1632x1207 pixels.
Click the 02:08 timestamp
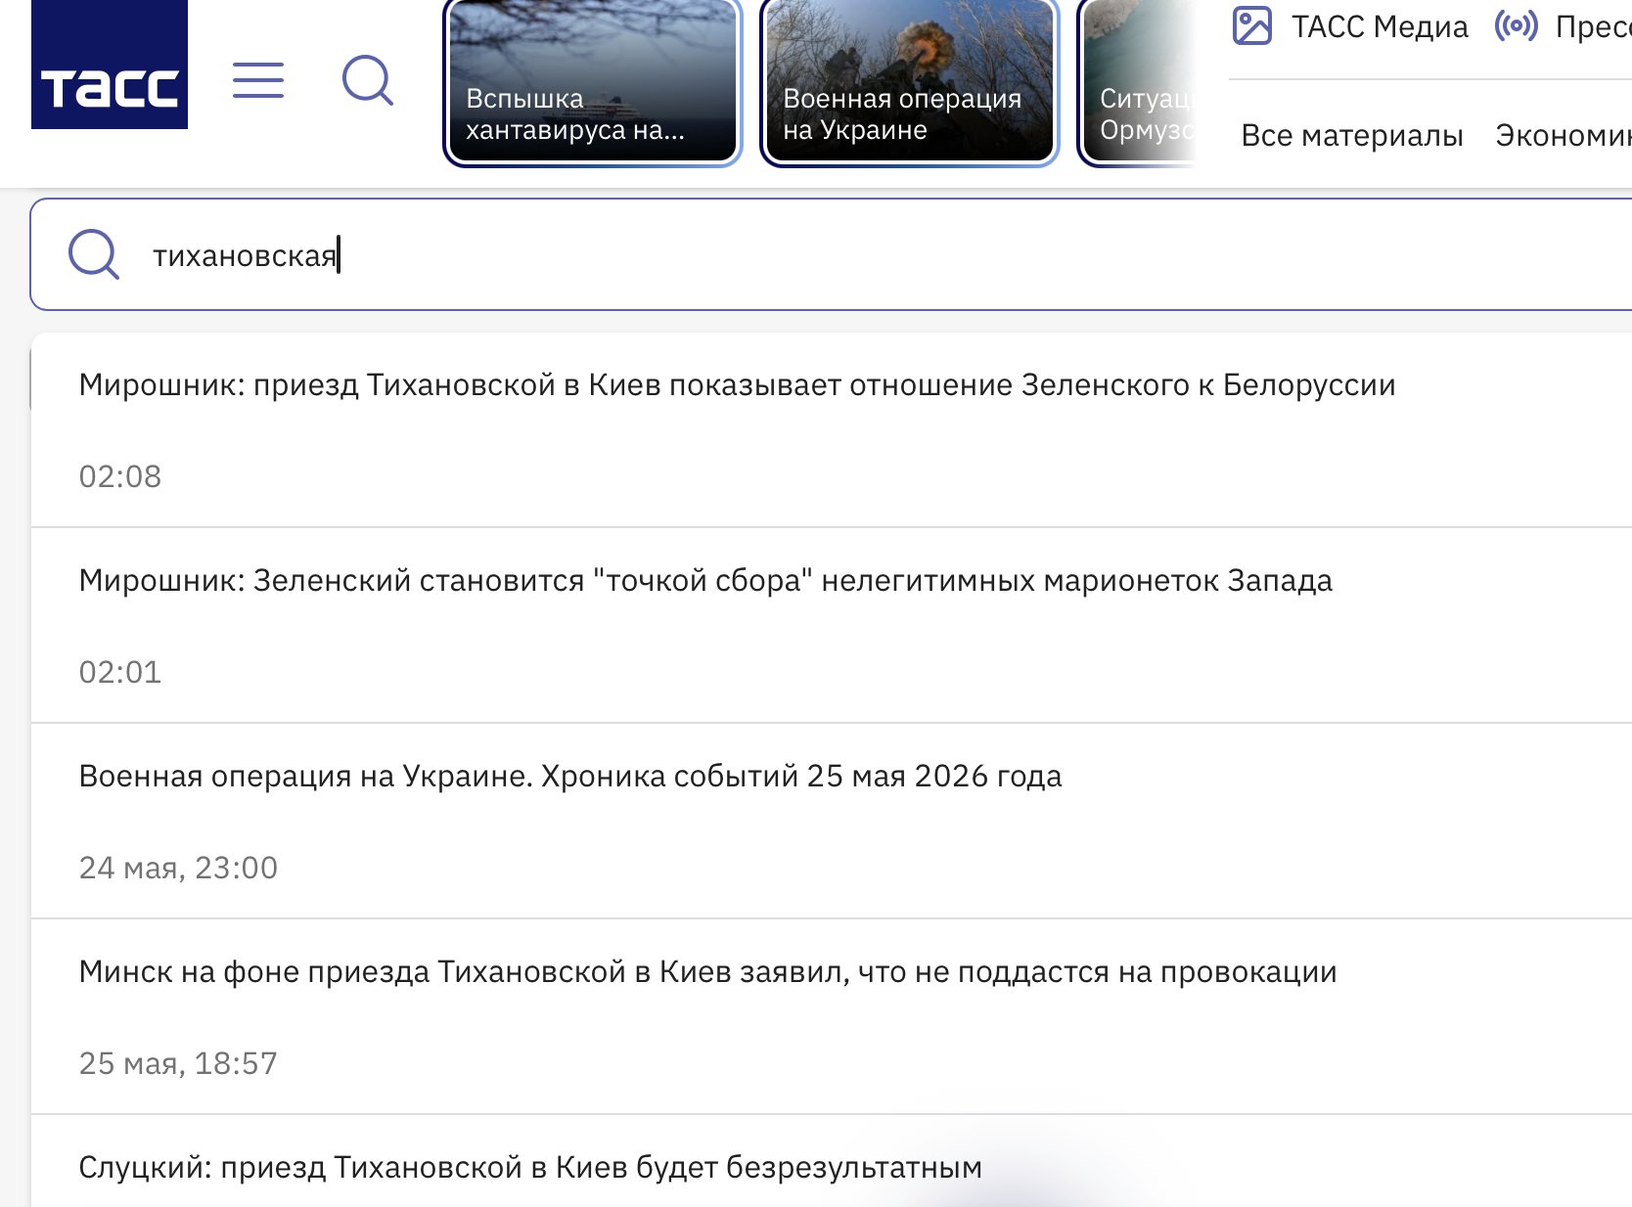click(119, 476)
